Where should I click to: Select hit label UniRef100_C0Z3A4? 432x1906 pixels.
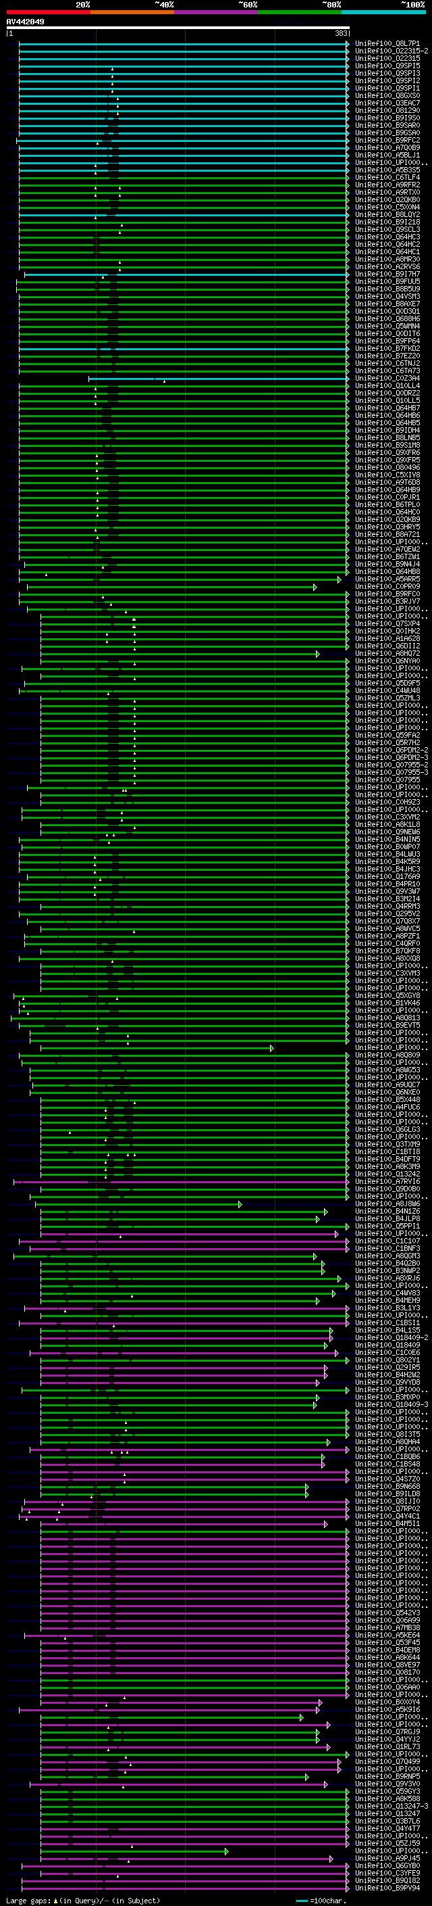click(387, 378)
